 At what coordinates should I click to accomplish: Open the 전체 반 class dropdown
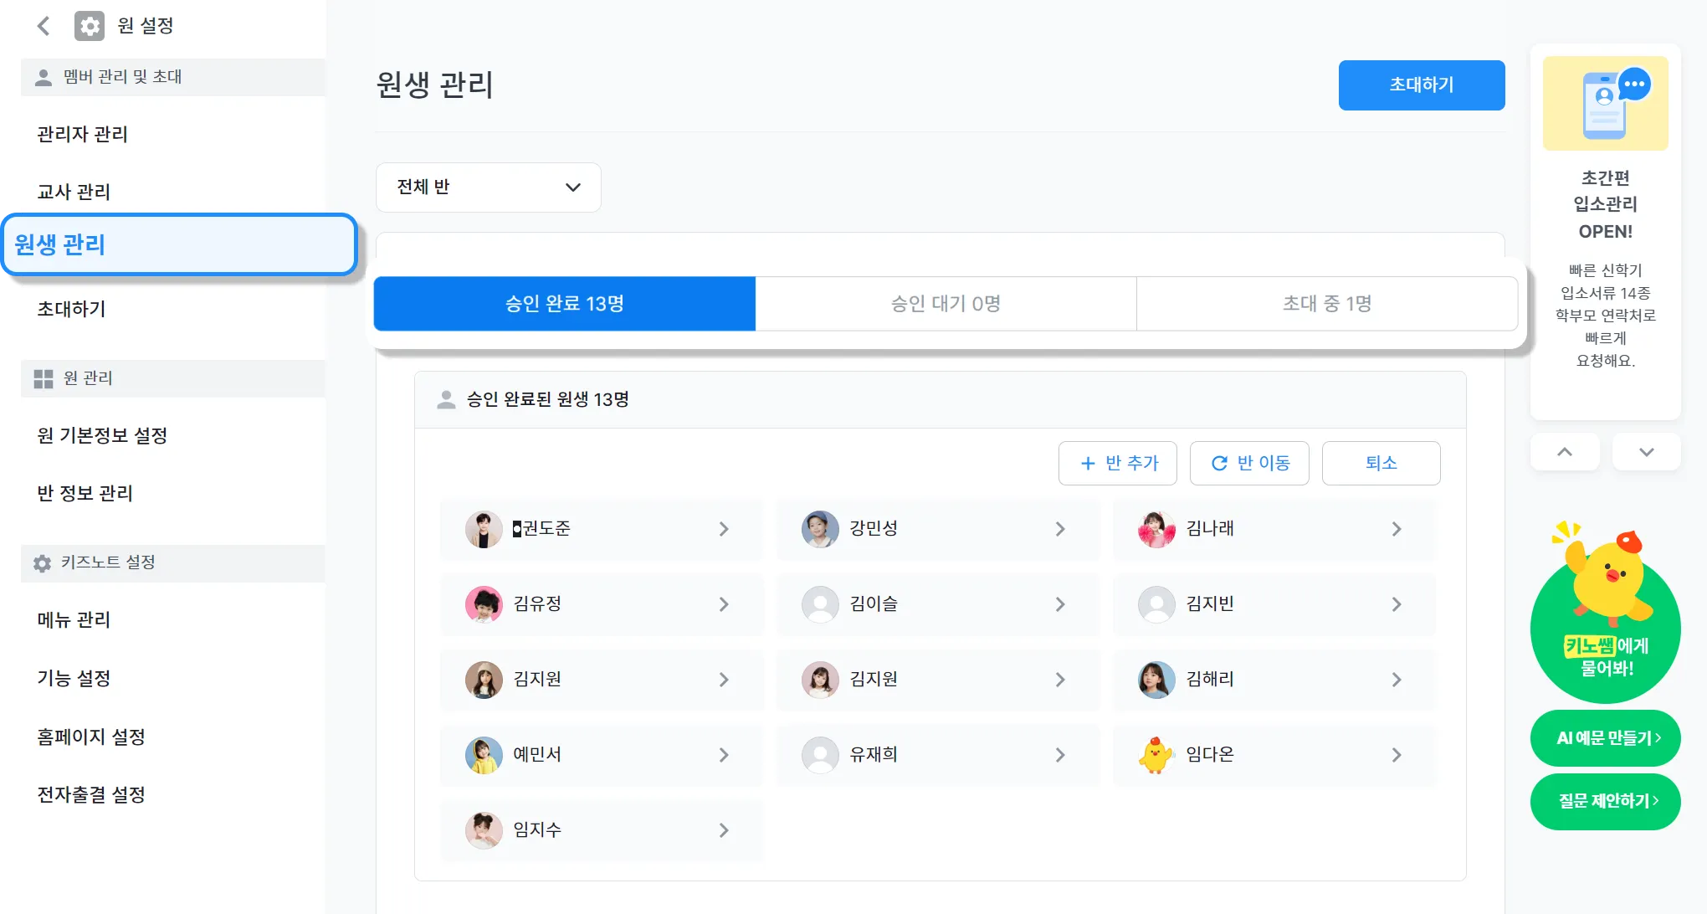coord(489,187)
